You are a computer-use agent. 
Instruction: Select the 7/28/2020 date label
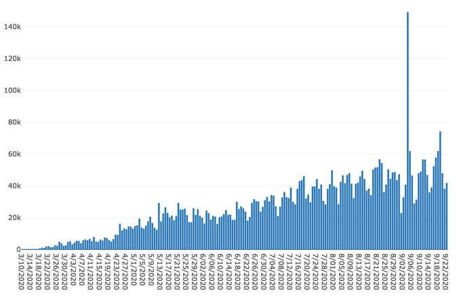click(324, 271)
